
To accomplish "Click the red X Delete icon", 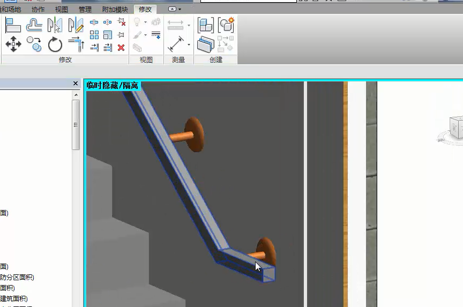I will pos(121,48).
